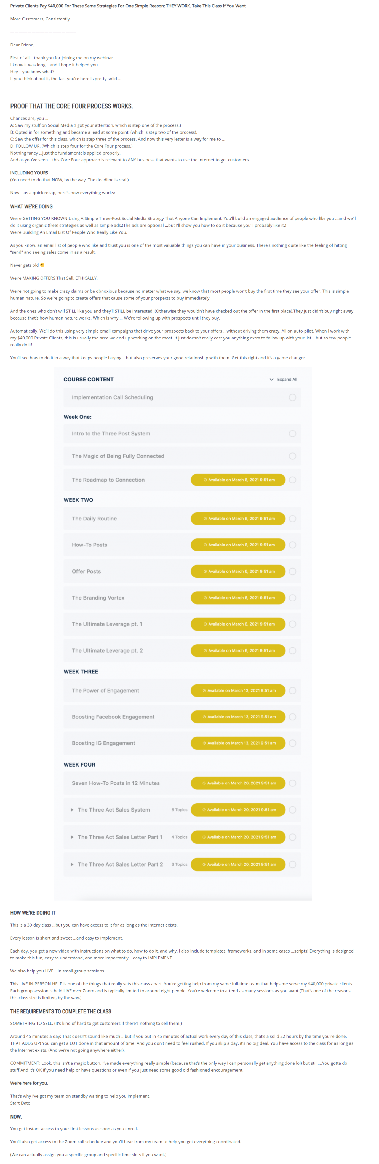The height and width of the screenshot is (1164, 379).
Task: Toggle circle for The Magic of Being Fully Connected
Action: [x=292, y=456]
